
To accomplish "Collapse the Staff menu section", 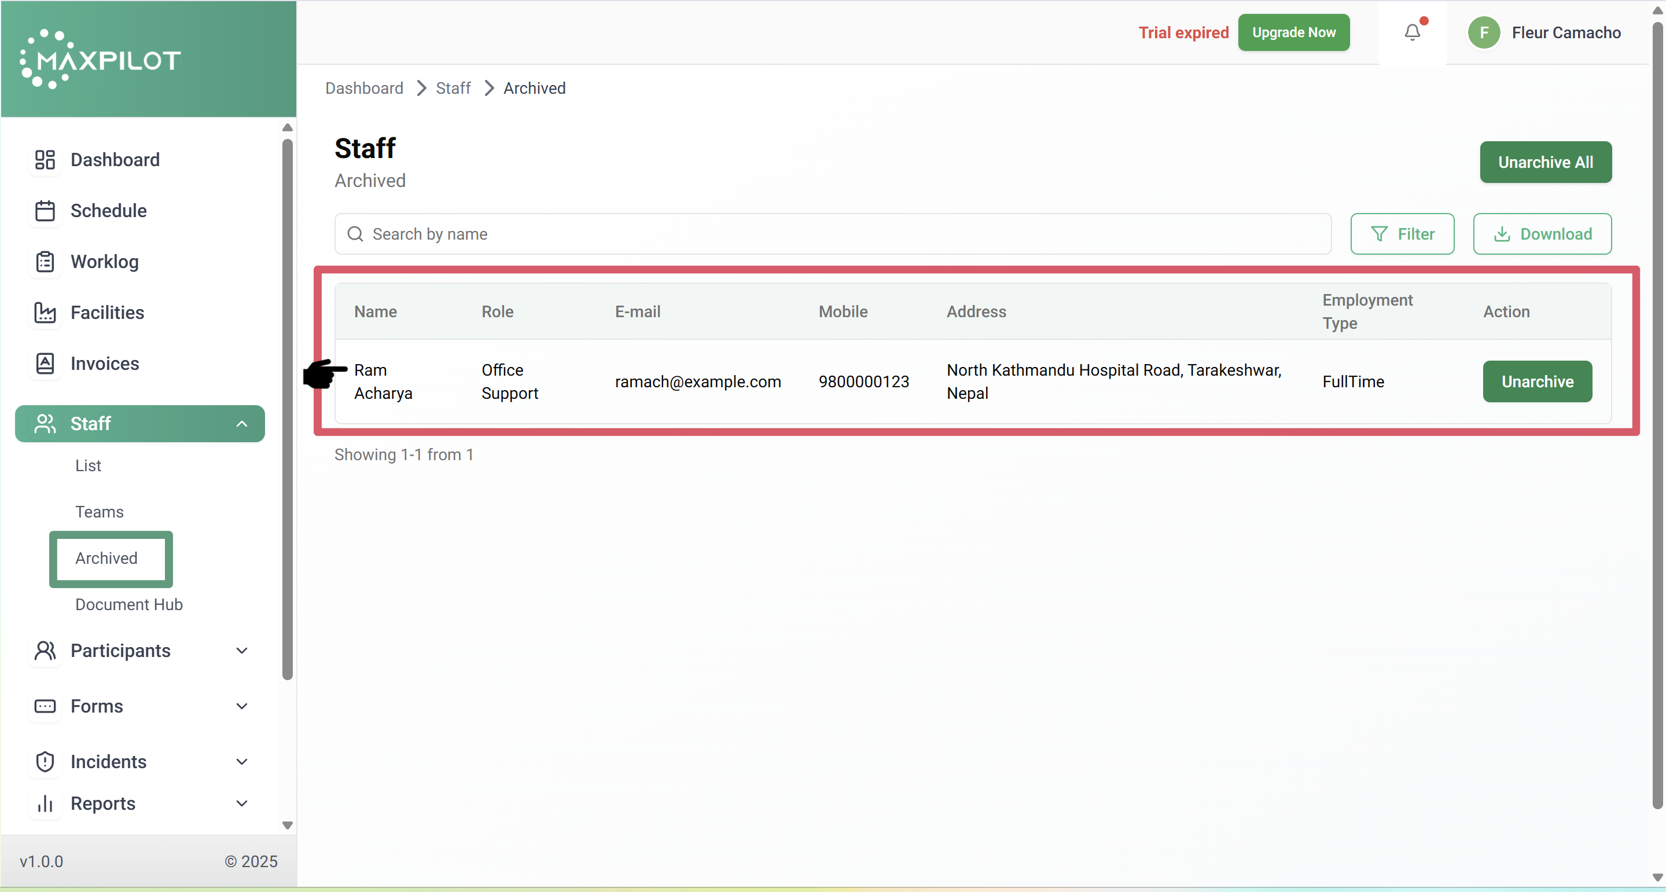I will coord(241,424).
